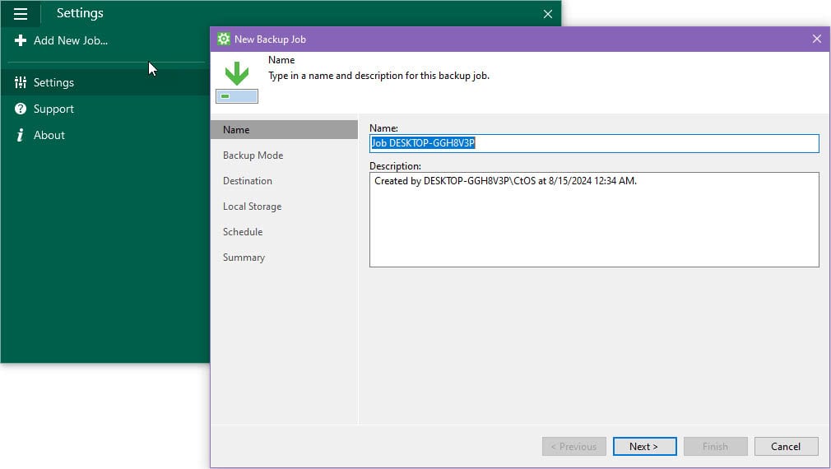Go to the Destination step
Image resolution: width=831 pixels, height=469 pixels.
pos(248,181)
